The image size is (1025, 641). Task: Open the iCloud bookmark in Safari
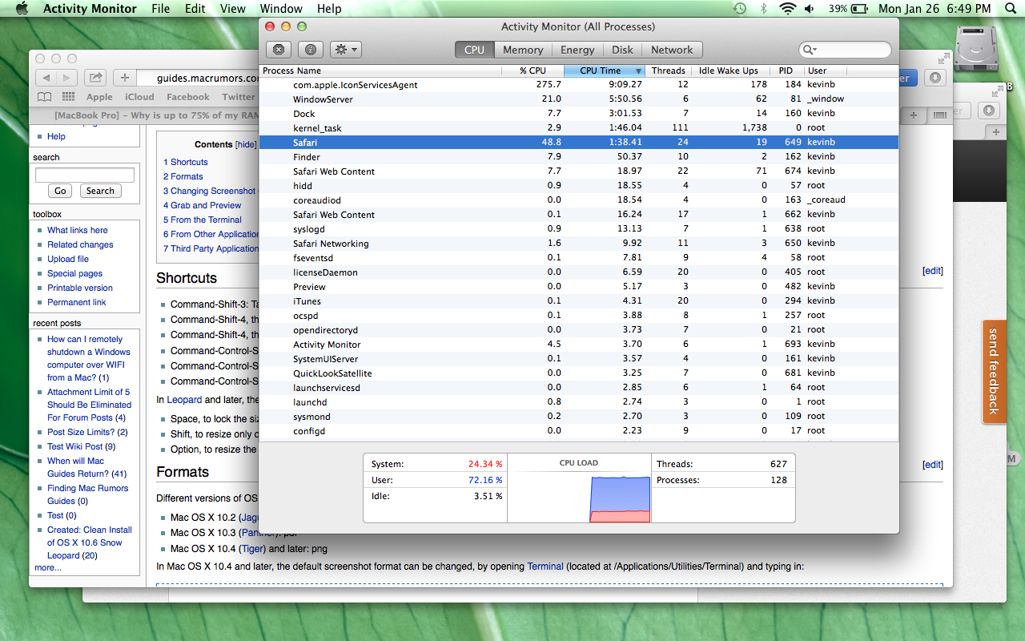(x=139, y=97)
